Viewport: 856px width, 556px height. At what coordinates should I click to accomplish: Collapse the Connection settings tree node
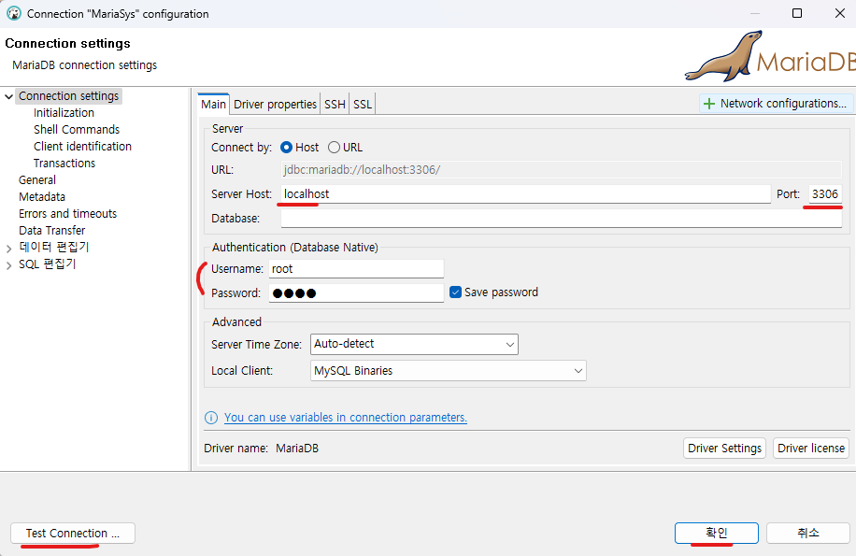8,96
